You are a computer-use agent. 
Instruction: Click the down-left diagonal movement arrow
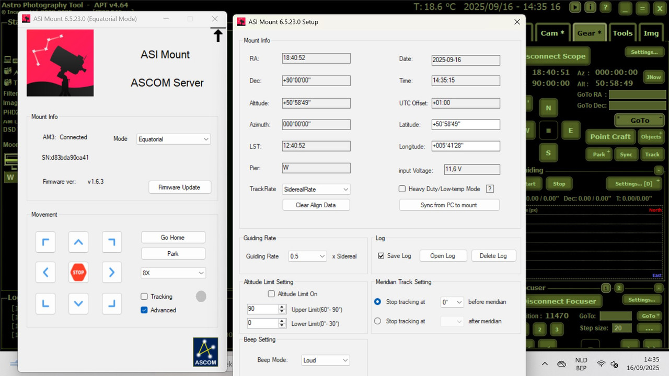[45, 303]
